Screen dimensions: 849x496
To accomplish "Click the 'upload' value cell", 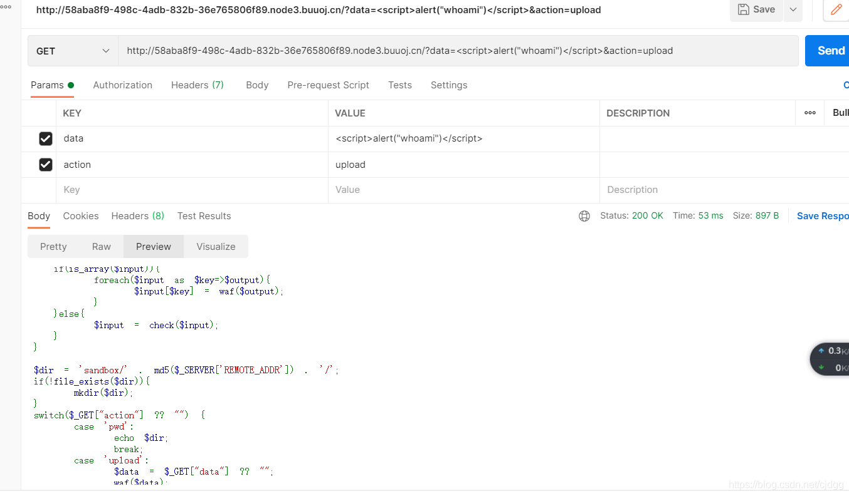I will click(x=464, y=165).
